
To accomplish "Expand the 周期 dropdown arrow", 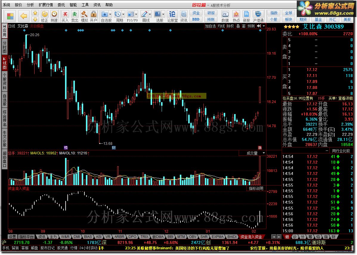I will 123,14.
